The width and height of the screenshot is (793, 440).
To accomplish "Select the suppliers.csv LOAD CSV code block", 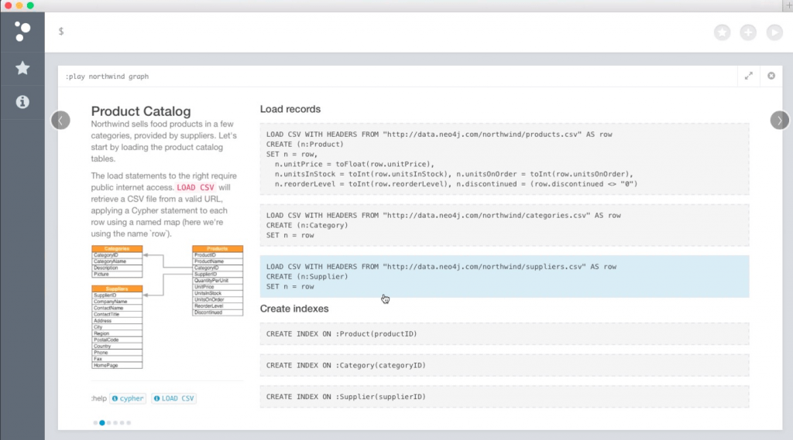I will 504,276.
